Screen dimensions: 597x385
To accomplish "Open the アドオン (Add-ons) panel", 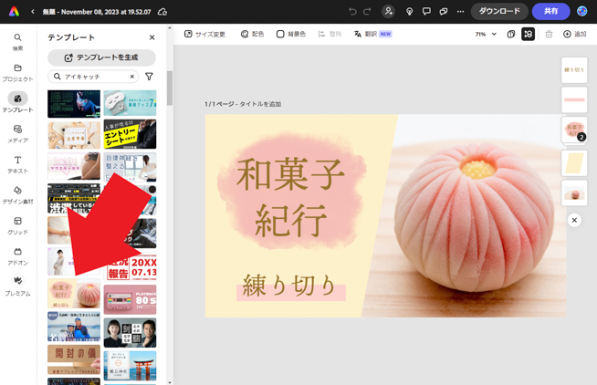I will click(x=17, y=255).
